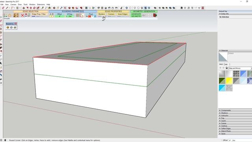Choose the Push/Pull tool
The image size is (252, 142).
tap(24, 8)
